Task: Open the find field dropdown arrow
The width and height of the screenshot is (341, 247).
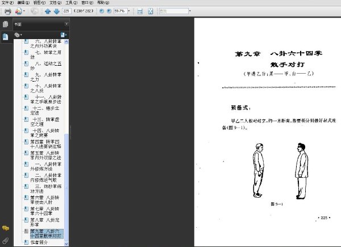Action: [190, 11]
